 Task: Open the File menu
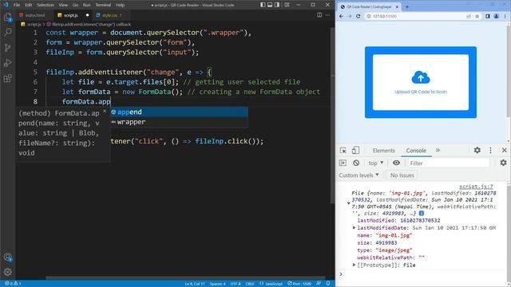[17, 5]
